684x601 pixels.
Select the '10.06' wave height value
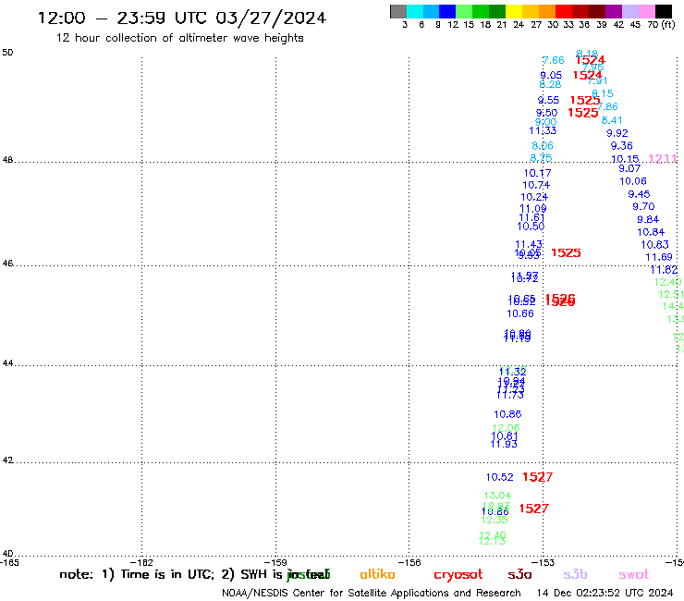[633, 181]
